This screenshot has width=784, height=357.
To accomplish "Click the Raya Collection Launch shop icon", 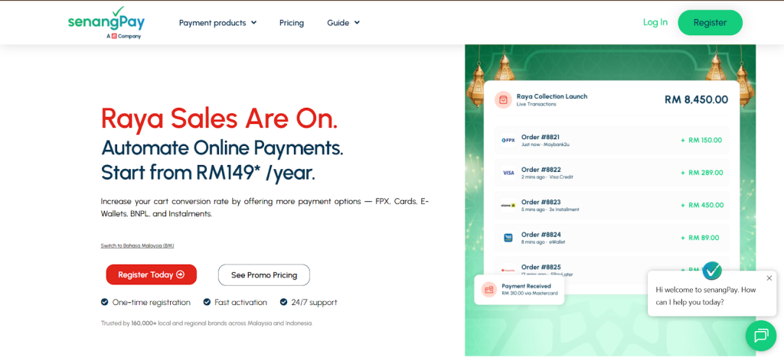I will pos(503,100).
